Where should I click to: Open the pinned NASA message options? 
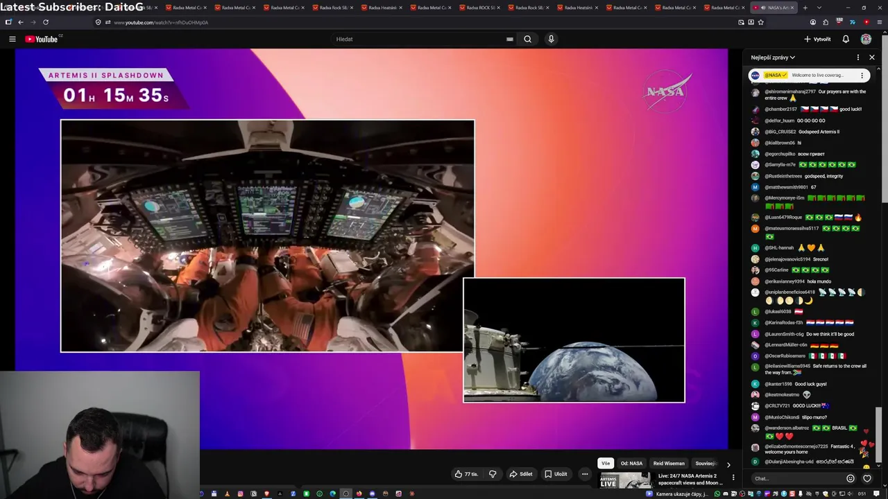pyautogui.click(x=862, y=75)
